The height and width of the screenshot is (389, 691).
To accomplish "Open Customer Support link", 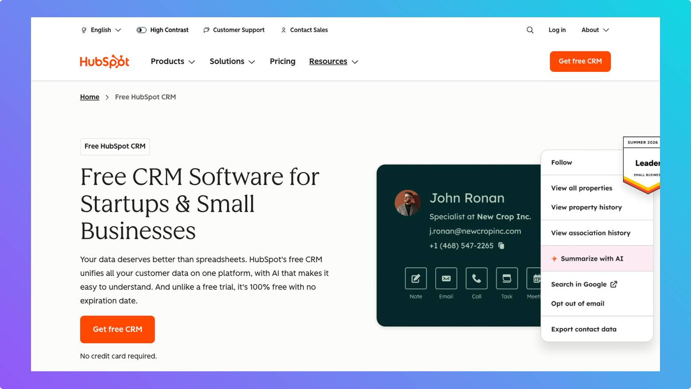I will point(234,30).
